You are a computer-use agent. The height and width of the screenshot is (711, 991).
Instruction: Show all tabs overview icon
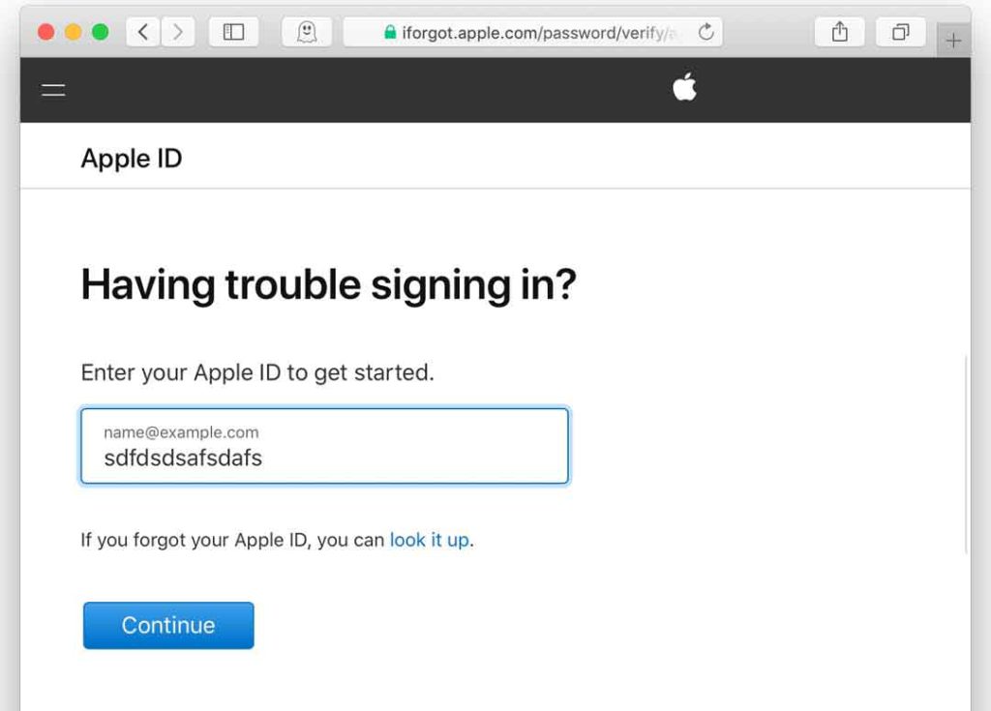click(x=900, y=32)
